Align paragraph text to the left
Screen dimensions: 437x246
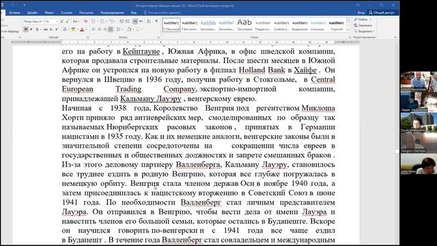pos(94,29)
